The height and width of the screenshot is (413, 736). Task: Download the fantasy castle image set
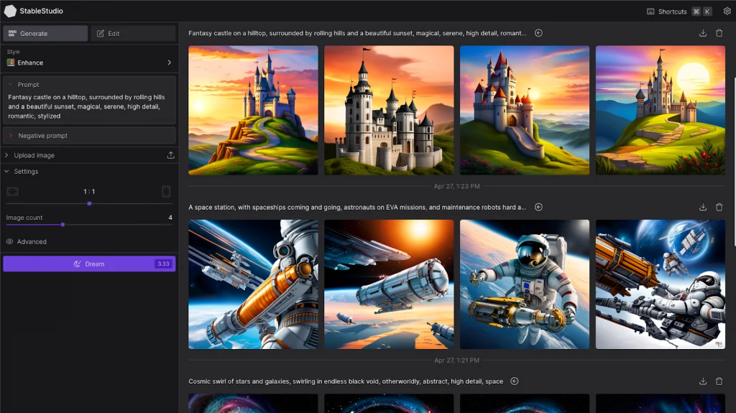[703, 33]
